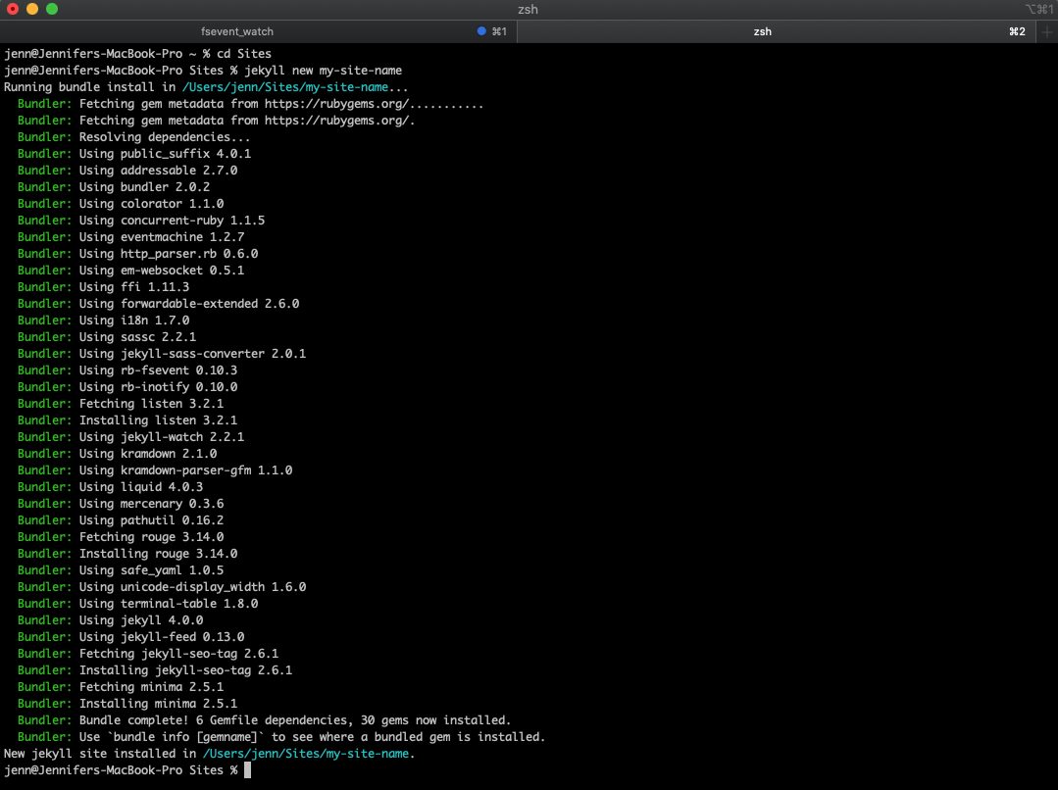Click 'Bundle complete! 6 Gemfile dependencies' line
Image resolution: width=1058 pixels, height=790 pixels.
pos(295,719)
